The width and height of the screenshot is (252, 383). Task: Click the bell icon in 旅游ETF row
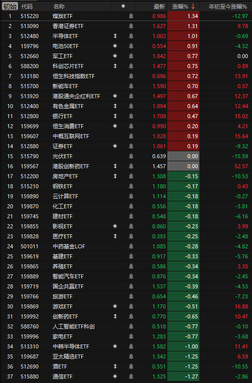[131, 296]
